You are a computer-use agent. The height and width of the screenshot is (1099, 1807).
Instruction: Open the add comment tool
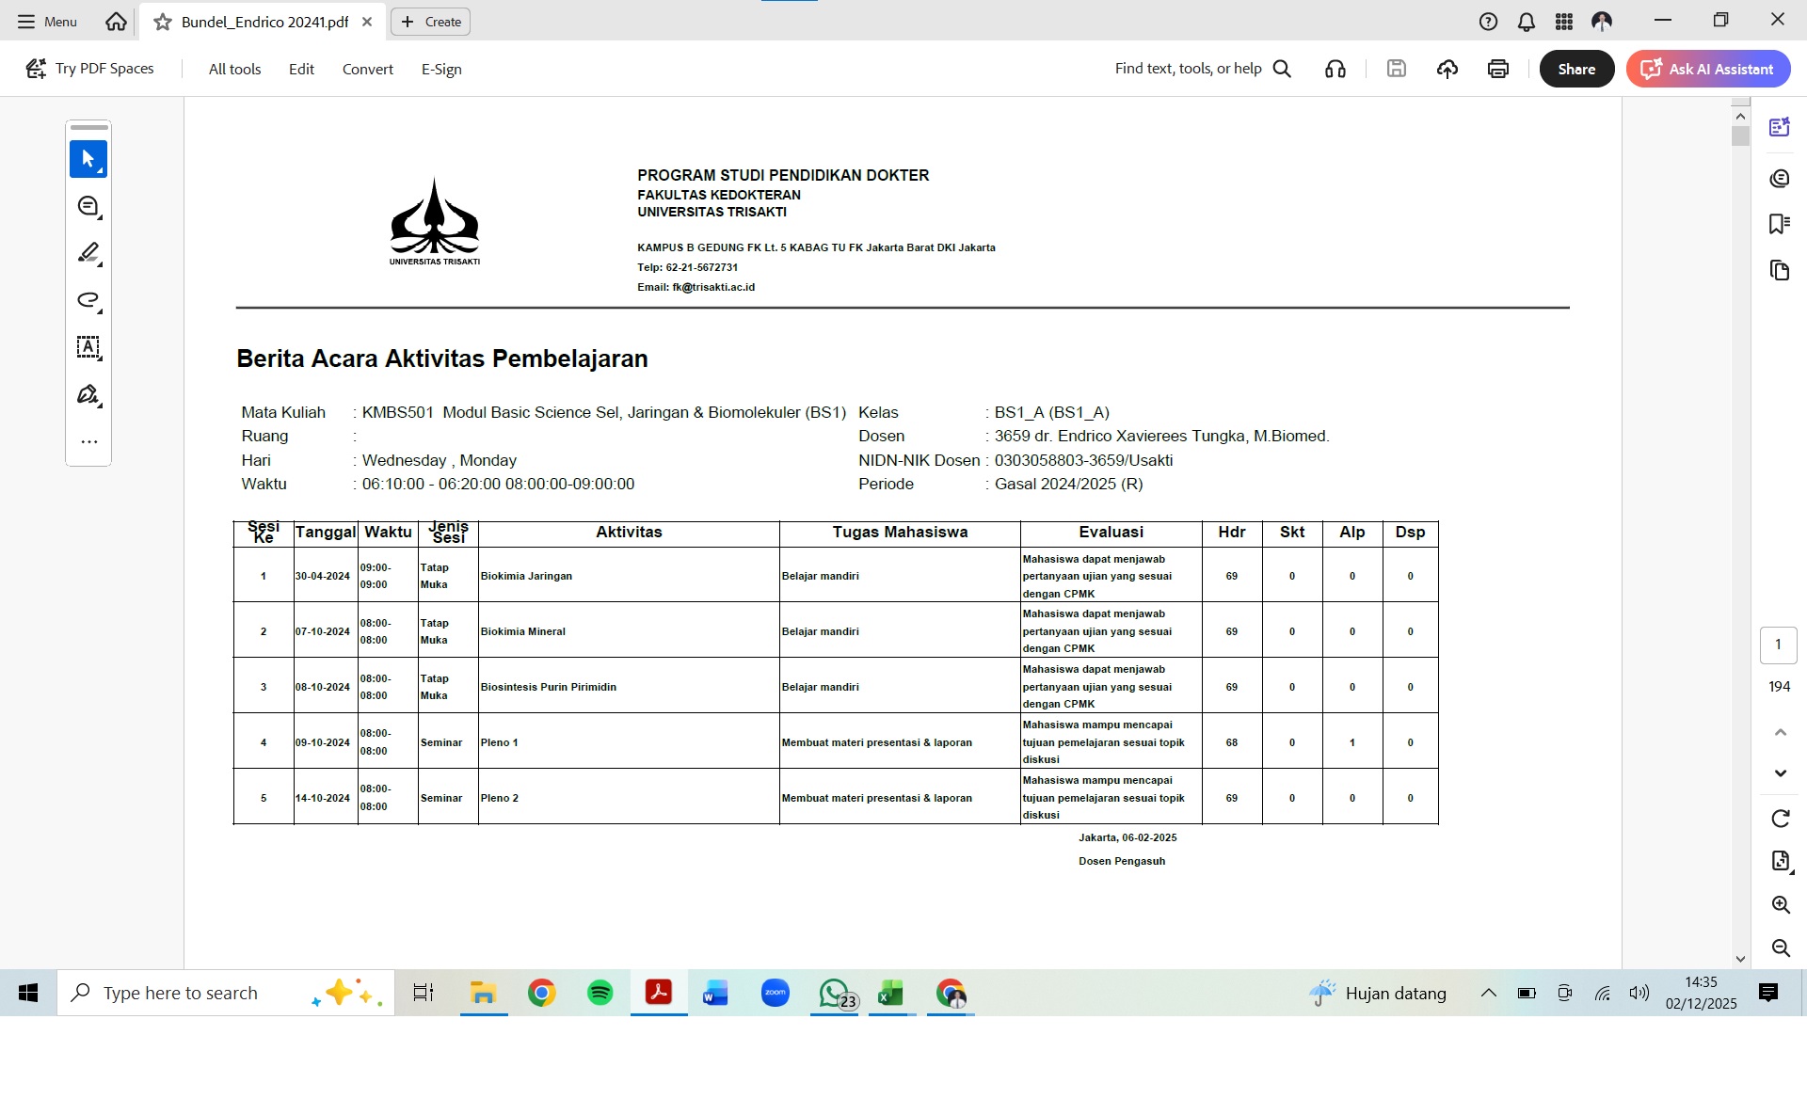(x=88, y=206)
